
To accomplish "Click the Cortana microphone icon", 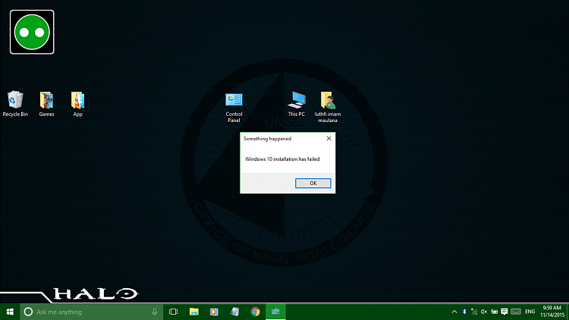I will (x=155, y=312).
